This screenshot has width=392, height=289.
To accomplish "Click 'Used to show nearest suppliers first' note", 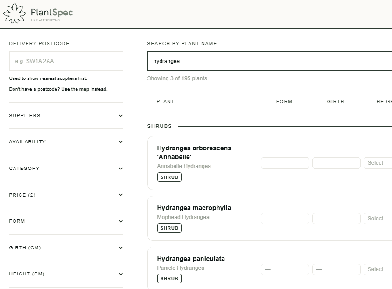I will click(x=48, y=78).
